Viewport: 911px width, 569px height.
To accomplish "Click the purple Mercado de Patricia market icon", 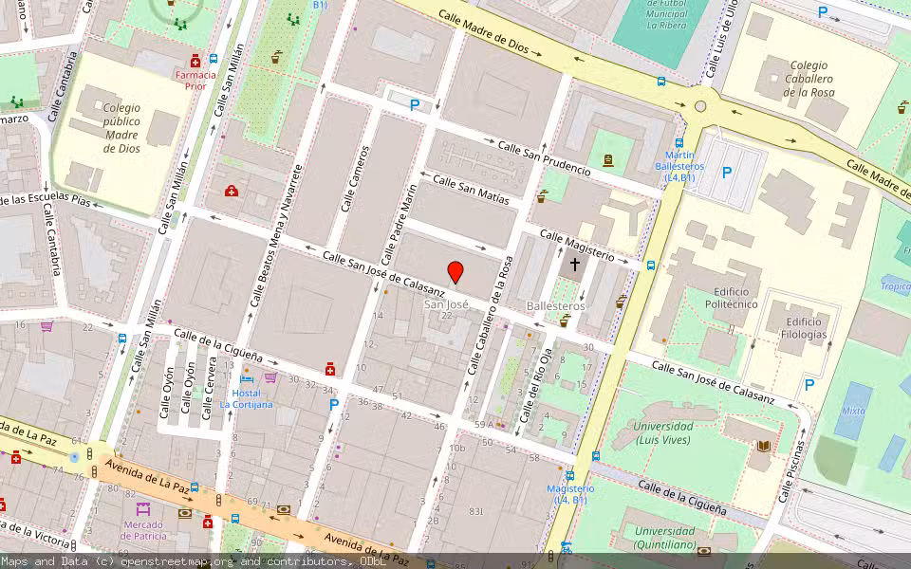I will [143, 508].
